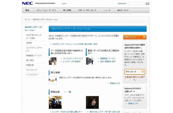Click 会員登録(無料)が必要です notice text
The height and width of the screenshot is (113, 173).
(135, 79)
